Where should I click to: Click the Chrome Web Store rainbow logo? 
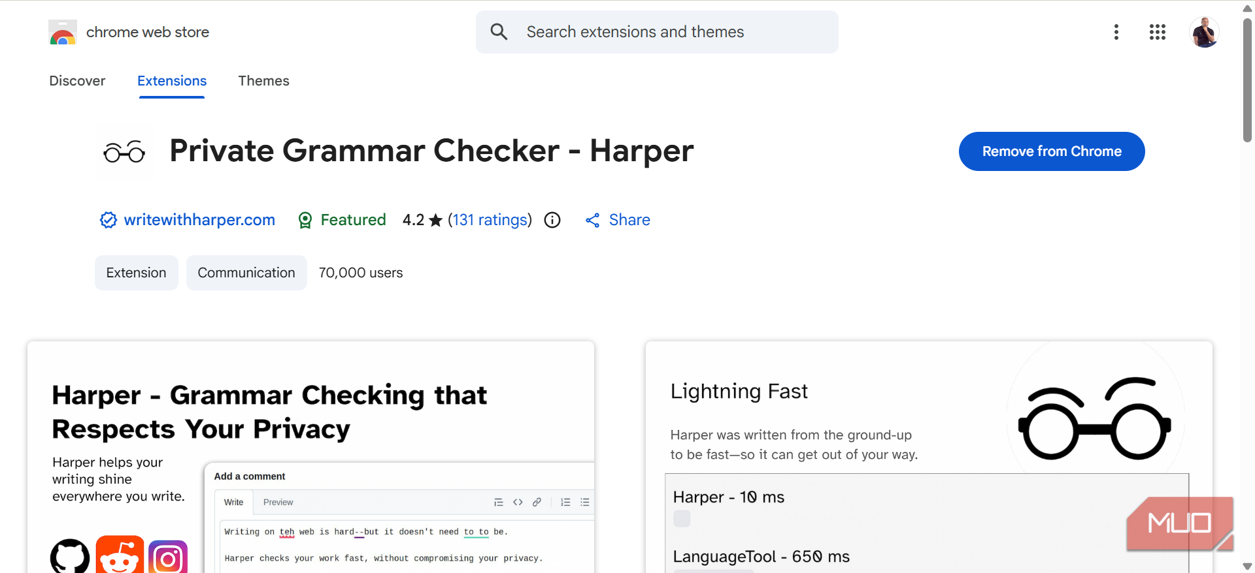pos(63,32)
